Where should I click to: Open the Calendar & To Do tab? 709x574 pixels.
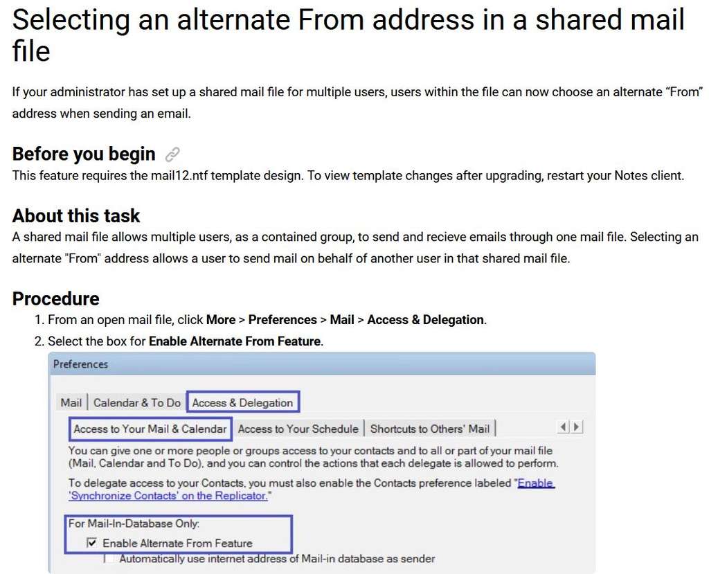pyautogui.click(x=137, y=402)
